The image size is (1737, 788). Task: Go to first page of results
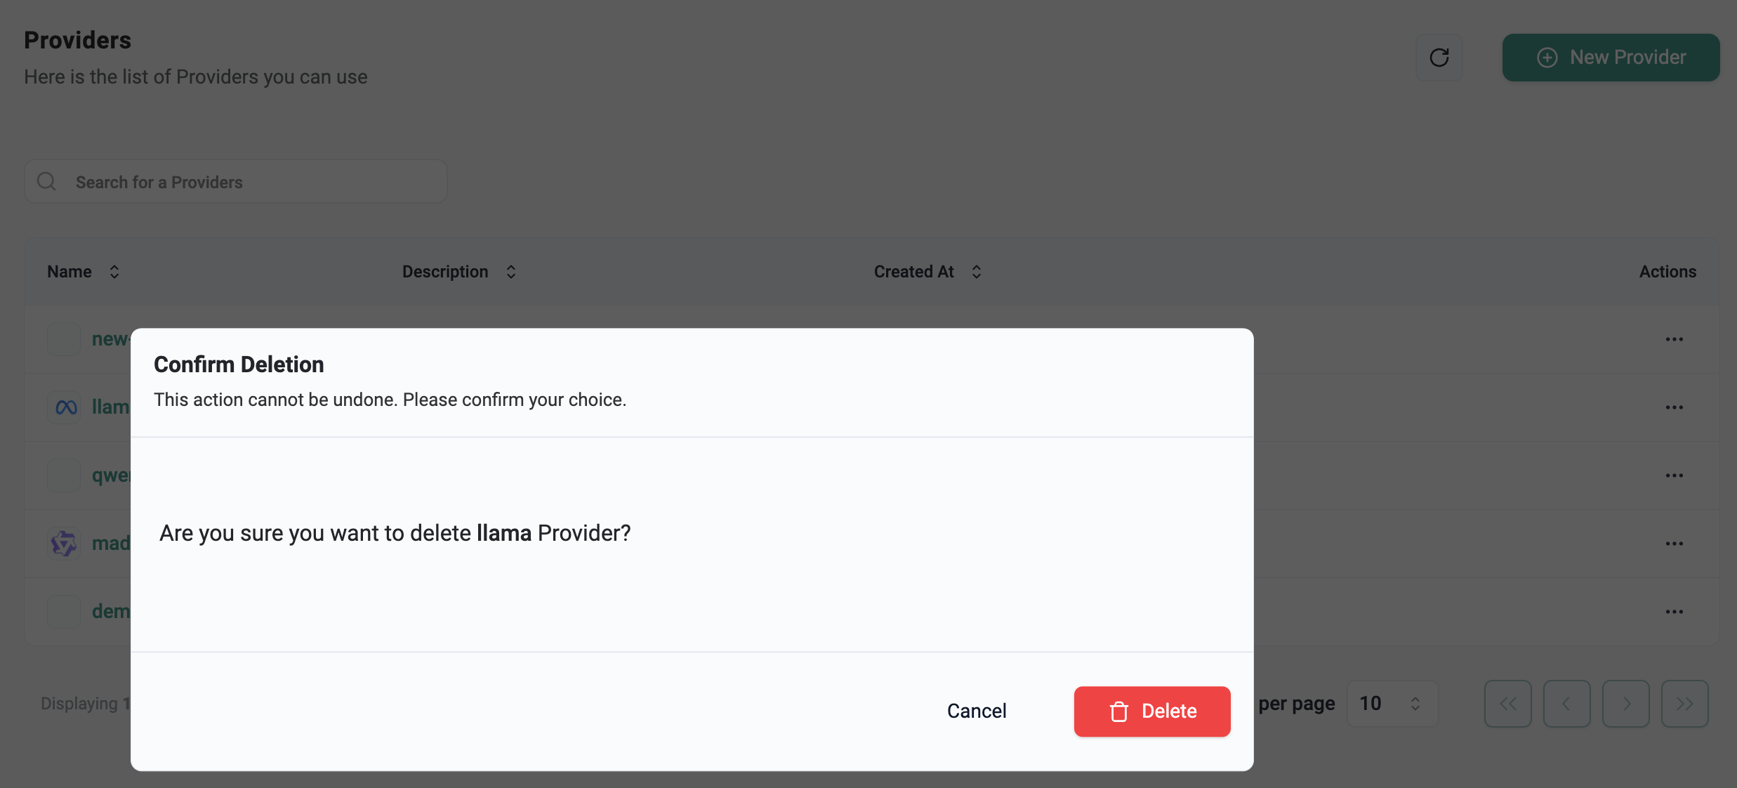click(x=1507, y=704)
